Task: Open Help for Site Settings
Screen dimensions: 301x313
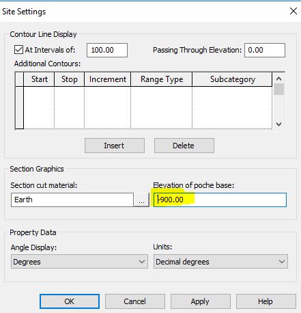Action: pos(266,301)
